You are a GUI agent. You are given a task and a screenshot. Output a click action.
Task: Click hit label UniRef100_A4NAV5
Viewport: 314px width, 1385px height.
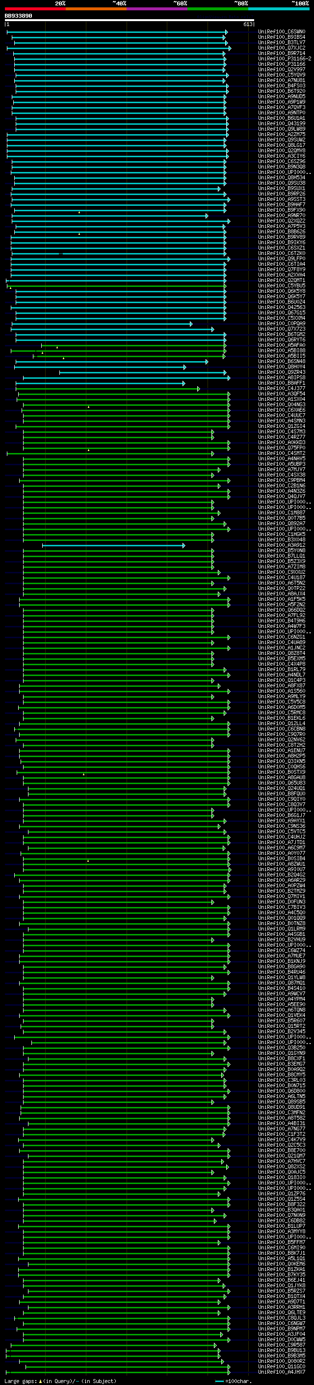pos(282,458)
